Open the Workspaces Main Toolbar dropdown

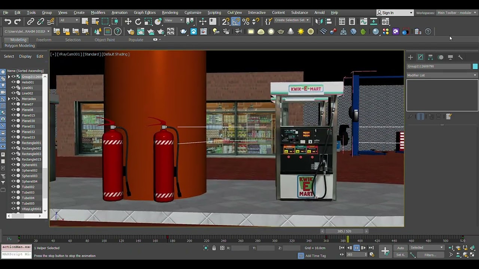457,13
